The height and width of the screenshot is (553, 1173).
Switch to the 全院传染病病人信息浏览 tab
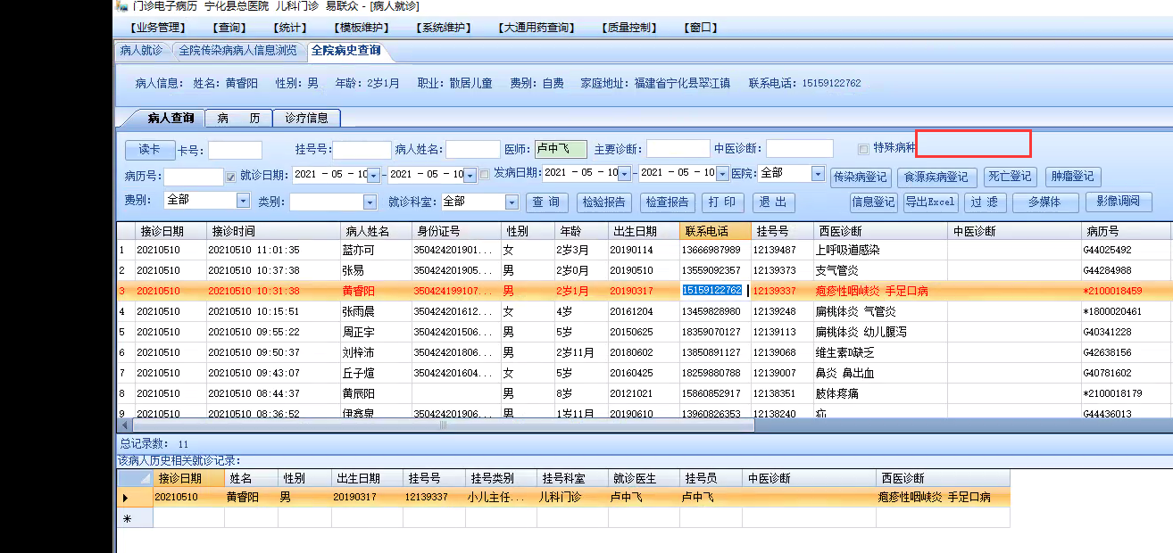pos(237,51)
